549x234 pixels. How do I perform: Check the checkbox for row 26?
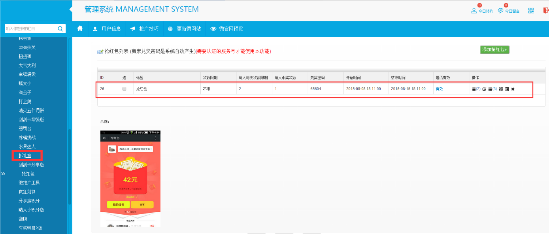point(124,89)
